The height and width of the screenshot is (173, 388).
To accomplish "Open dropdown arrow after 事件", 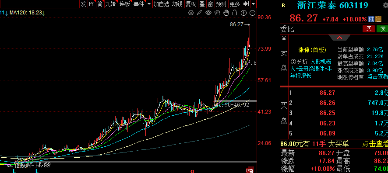I will [149, 4].
